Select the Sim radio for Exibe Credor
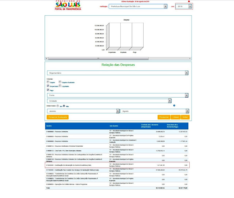The width and height of the screenshot is (234, 198). (x=58, y=106)
